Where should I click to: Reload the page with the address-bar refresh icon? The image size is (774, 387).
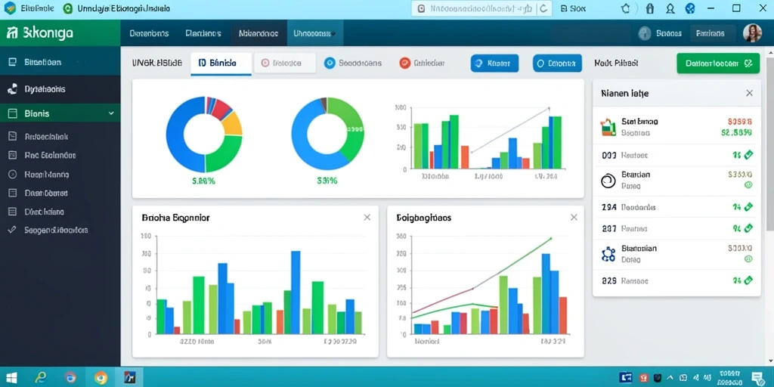pos(543,8)
